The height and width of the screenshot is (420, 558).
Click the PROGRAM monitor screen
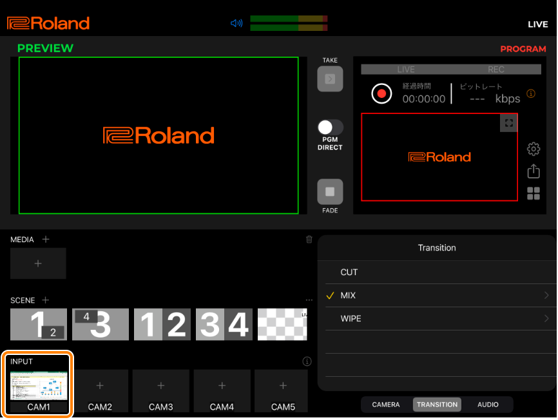[439, 157]
